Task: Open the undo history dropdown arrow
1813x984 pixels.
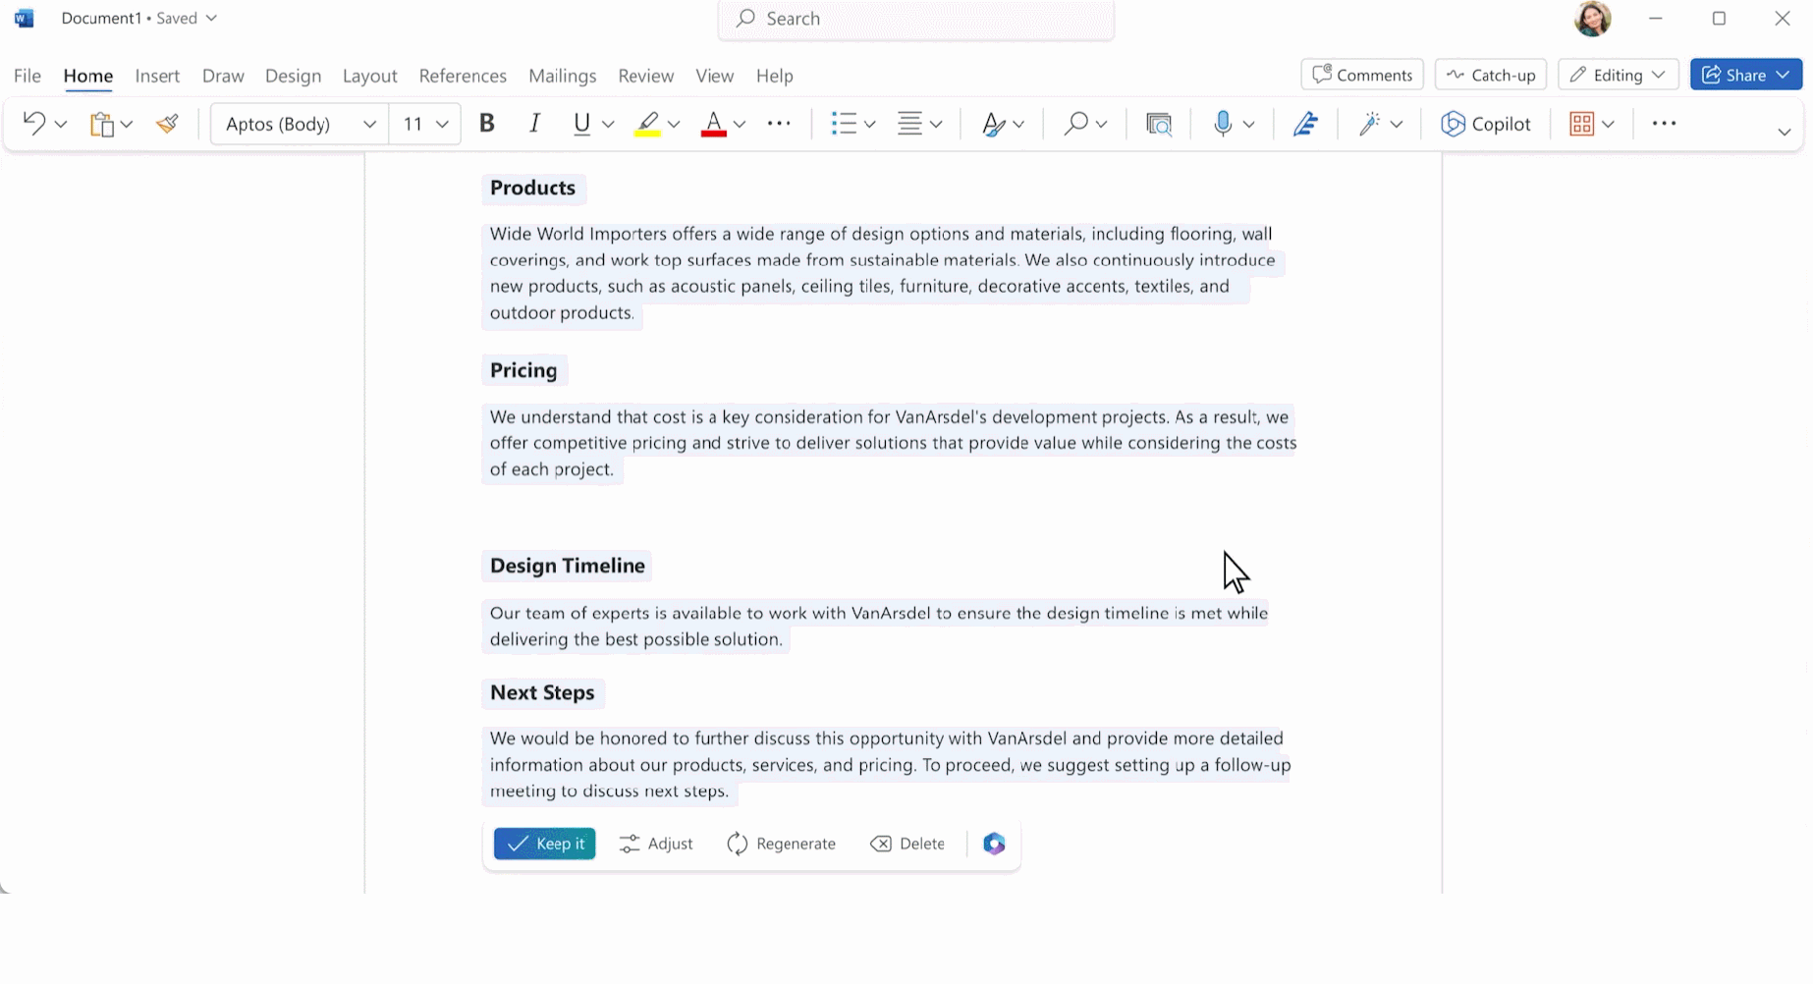Action: point(61,124)
